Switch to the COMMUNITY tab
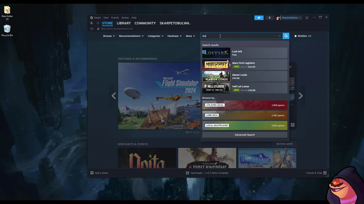364x204 pixels. tap(145, 23)
